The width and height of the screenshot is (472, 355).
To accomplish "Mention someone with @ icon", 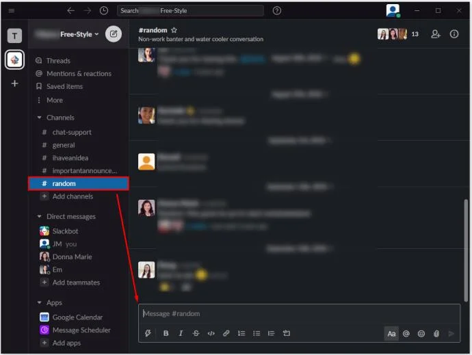I will 406,334.
